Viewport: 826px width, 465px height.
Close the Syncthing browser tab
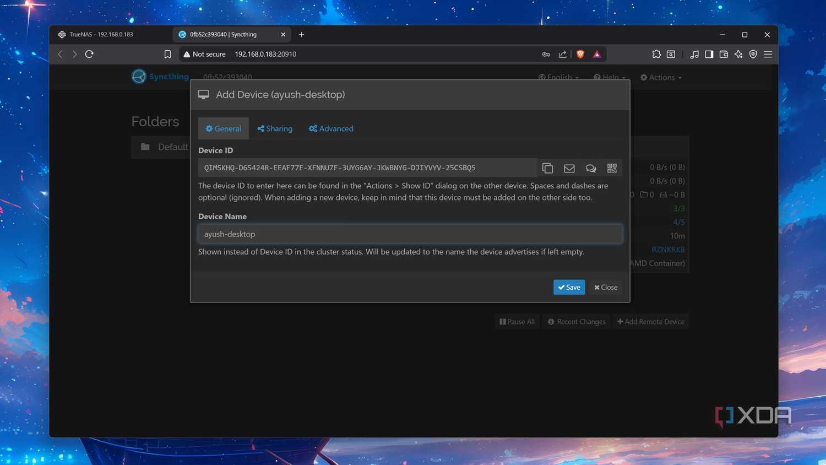283,34
